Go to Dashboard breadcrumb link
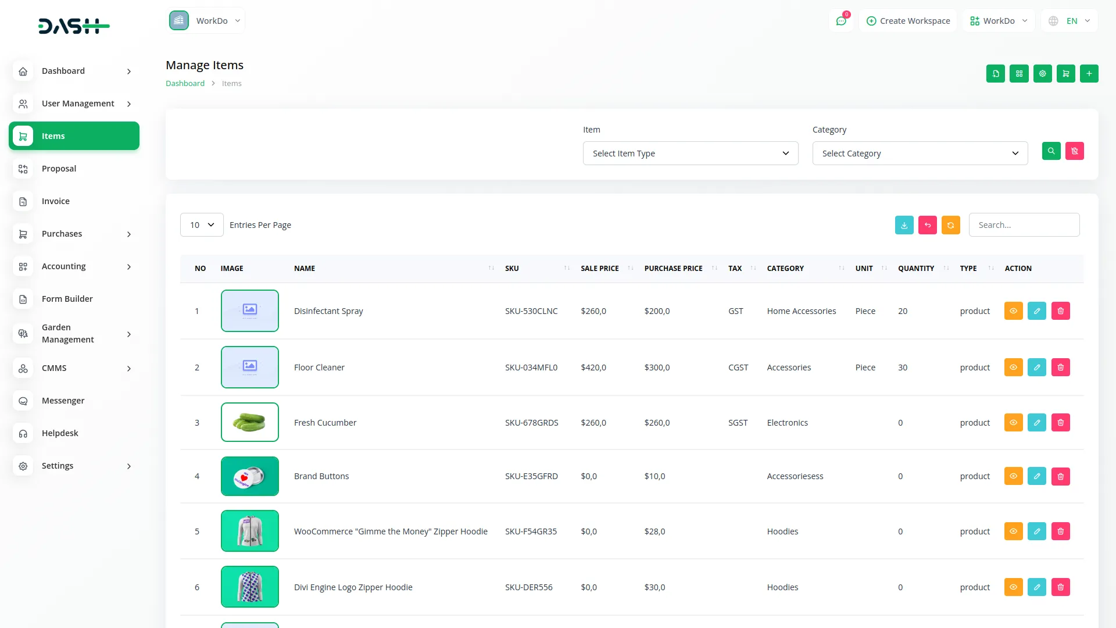1116x628 pixels. point(185,84)
